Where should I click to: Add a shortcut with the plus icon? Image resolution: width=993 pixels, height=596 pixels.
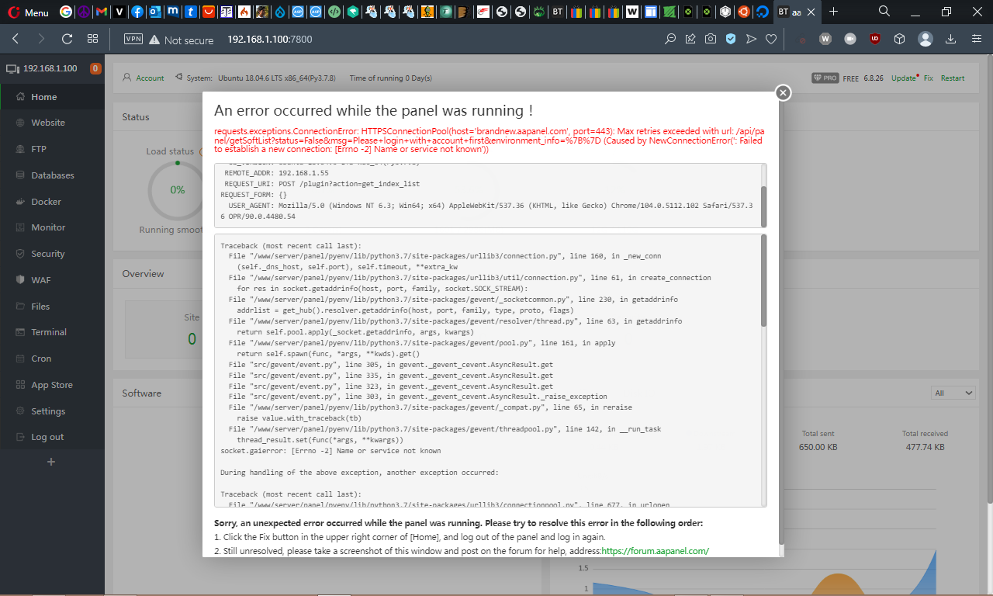(51, 462)
